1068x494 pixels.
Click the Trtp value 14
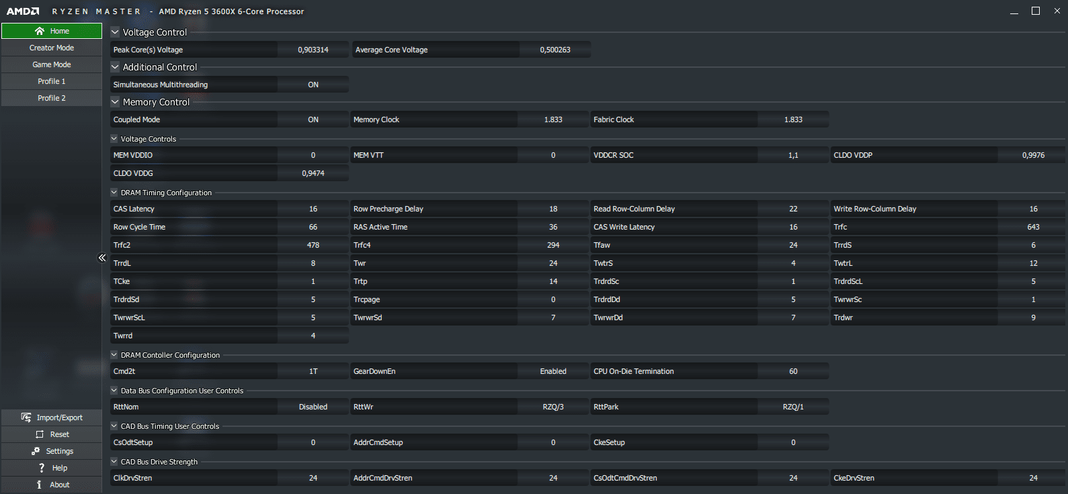coord(553,281)
